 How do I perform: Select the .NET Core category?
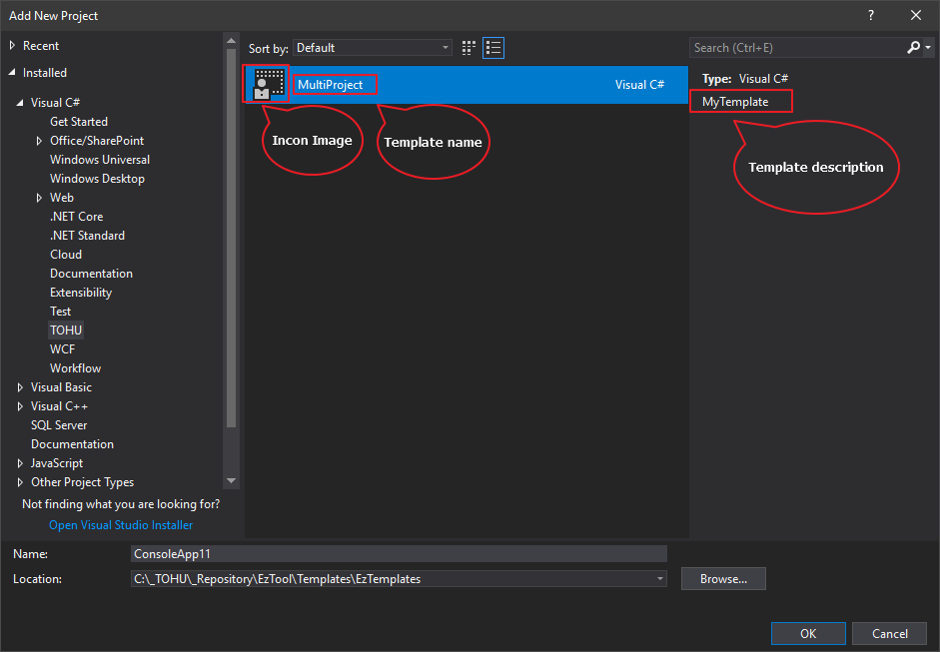(x=76, y=216)
